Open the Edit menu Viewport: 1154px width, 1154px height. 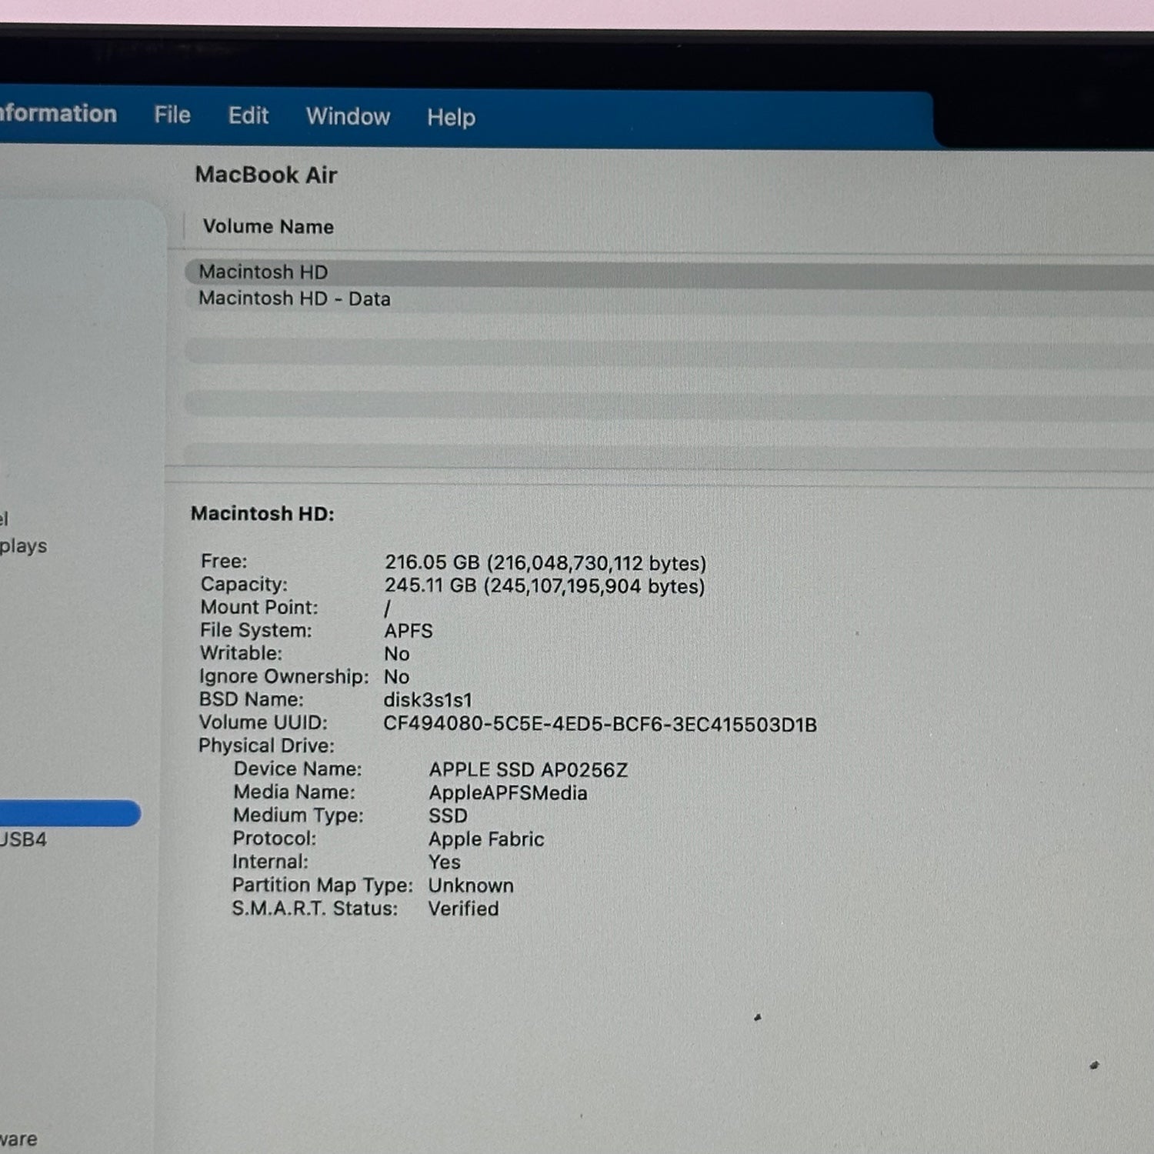(x=248, y=116)
